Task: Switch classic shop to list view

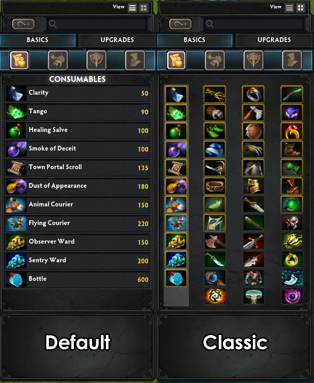Action: 290,8
